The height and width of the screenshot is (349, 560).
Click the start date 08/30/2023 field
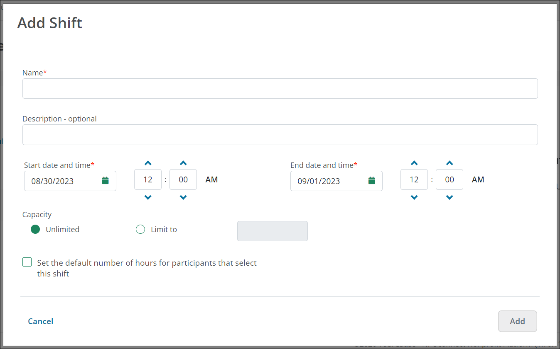(62, 181)
